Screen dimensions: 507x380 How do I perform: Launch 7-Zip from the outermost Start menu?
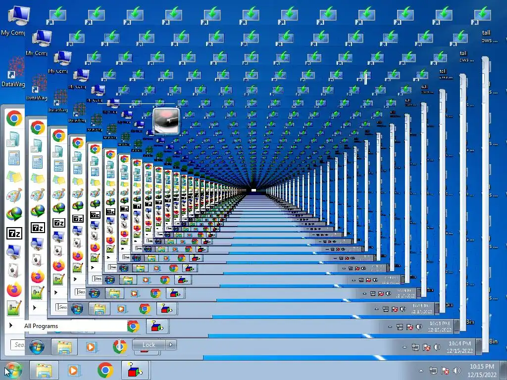pyautogui.click(x=14, y=233)
